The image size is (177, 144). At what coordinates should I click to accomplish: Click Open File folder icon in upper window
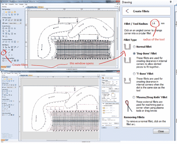click(6, 12)
